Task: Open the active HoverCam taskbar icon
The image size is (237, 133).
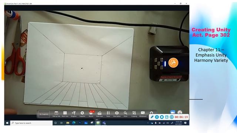Action: click(x=98, y=123)
